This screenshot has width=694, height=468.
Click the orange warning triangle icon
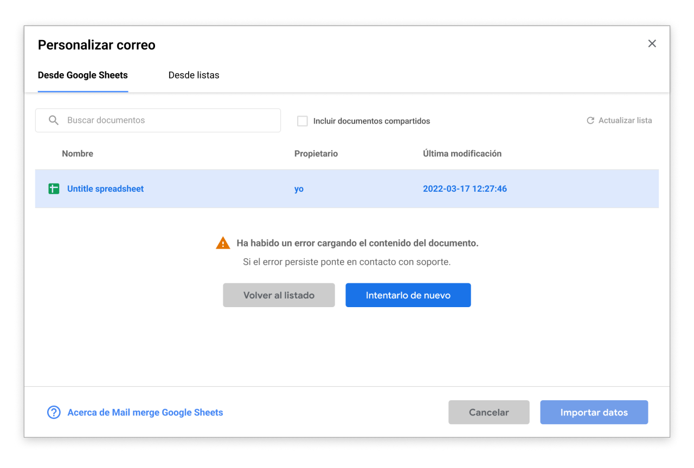tap(223, 242)
